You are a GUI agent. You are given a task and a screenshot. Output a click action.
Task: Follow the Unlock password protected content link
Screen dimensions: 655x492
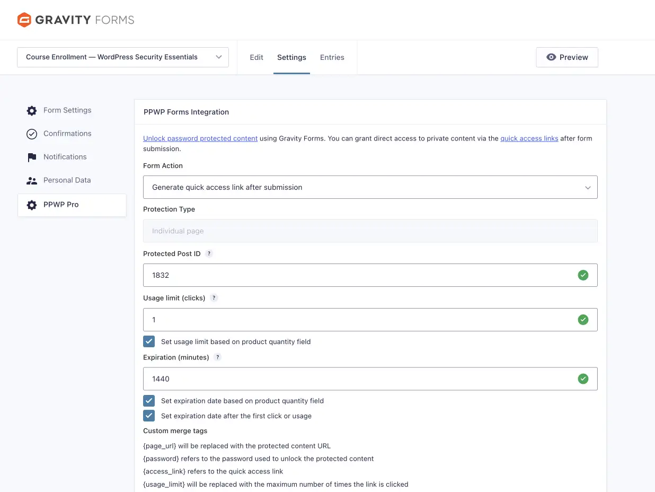tap(200, 138)
